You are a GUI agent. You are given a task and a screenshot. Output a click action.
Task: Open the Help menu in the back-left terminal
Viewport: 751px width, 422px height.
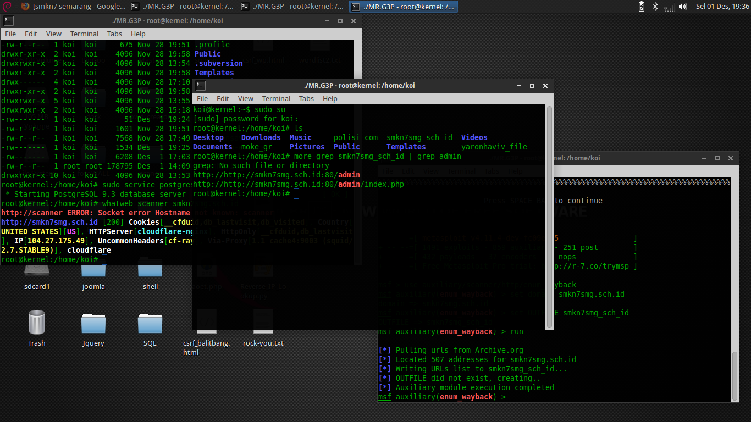[x=138, y=34]
